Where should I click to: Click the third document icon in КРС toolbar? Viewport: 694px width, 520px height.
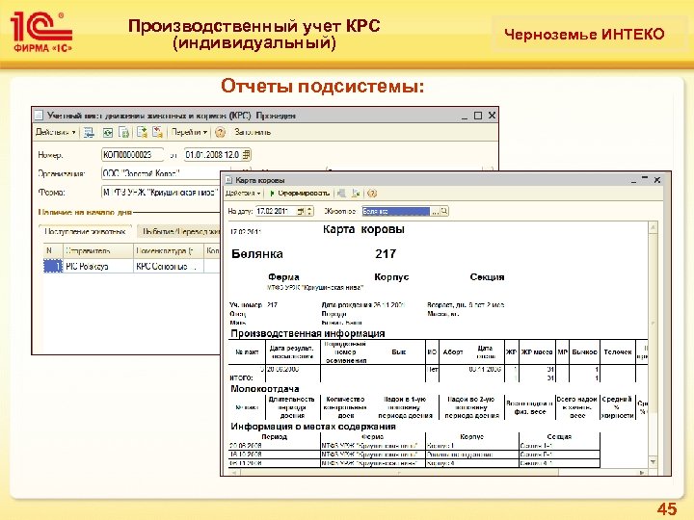(124, 132)
